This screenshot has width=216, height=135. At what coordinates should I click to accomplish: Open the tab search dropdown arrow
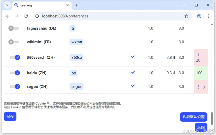[7, 5]
